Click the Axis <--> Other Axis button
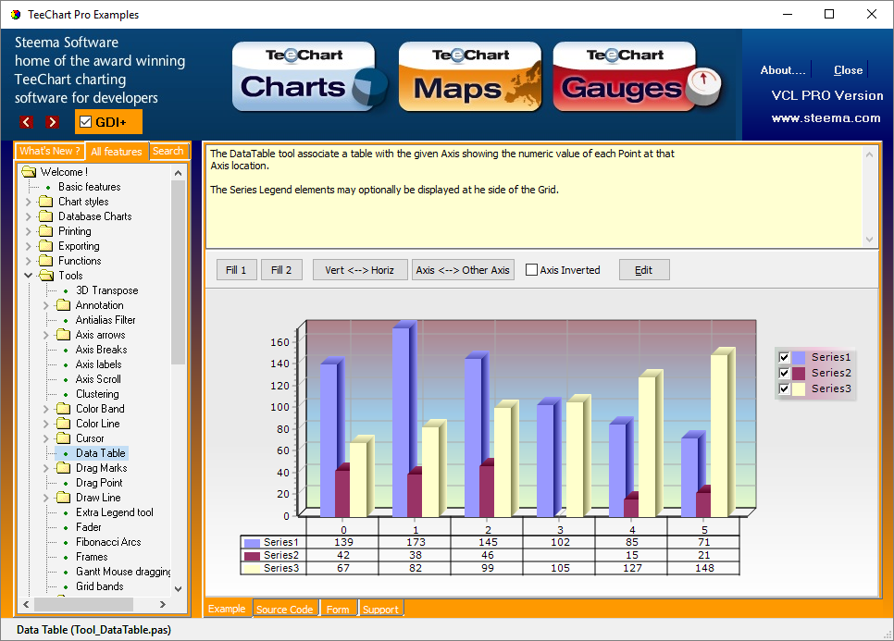This screenshot has height=641, width=894. click(463, 270)
